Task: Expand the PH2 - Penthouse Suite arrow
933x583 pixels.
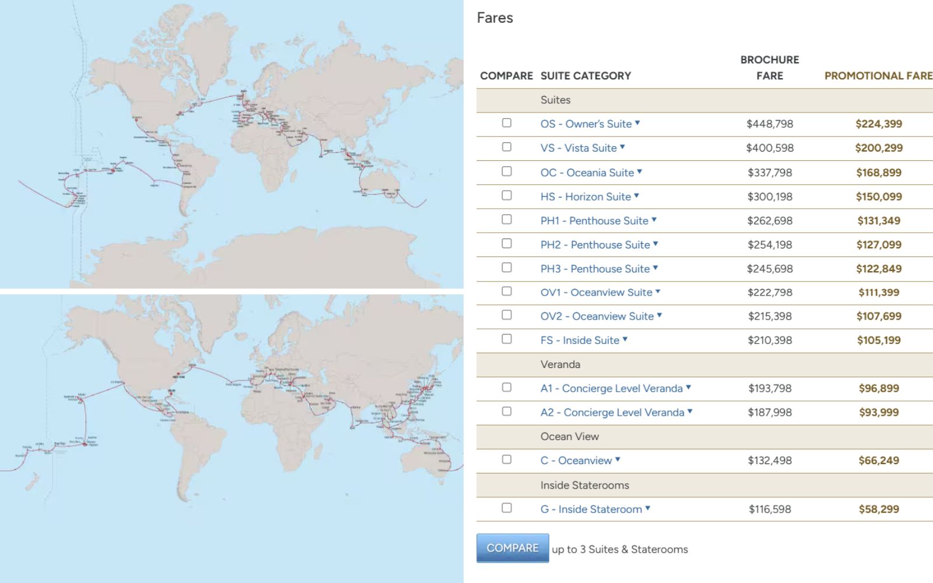Action: tap(655, 244)
